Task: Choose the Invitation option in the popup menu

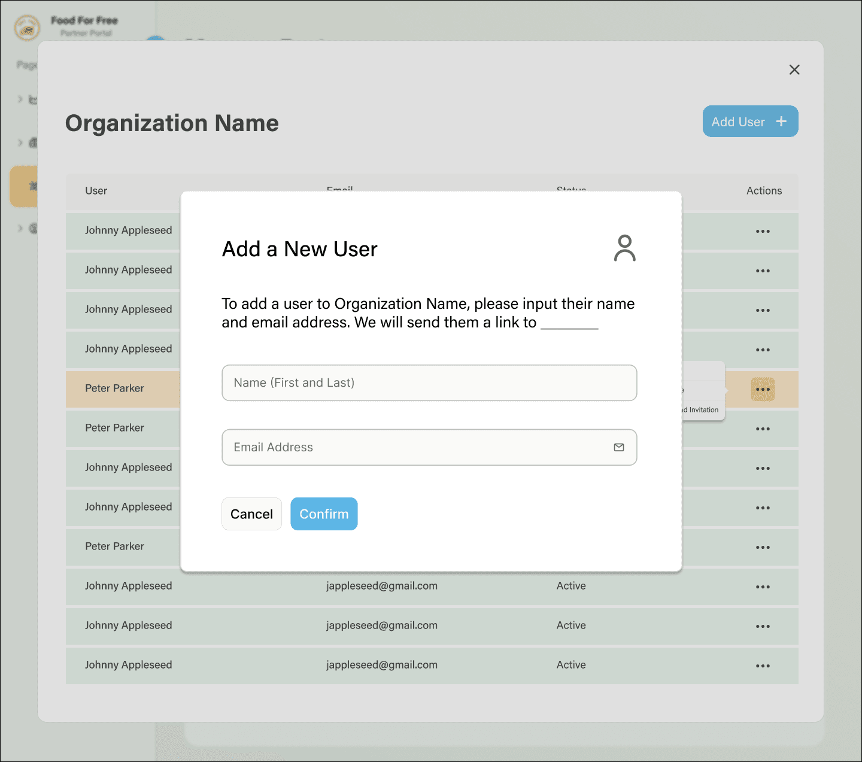Action: 703,410
